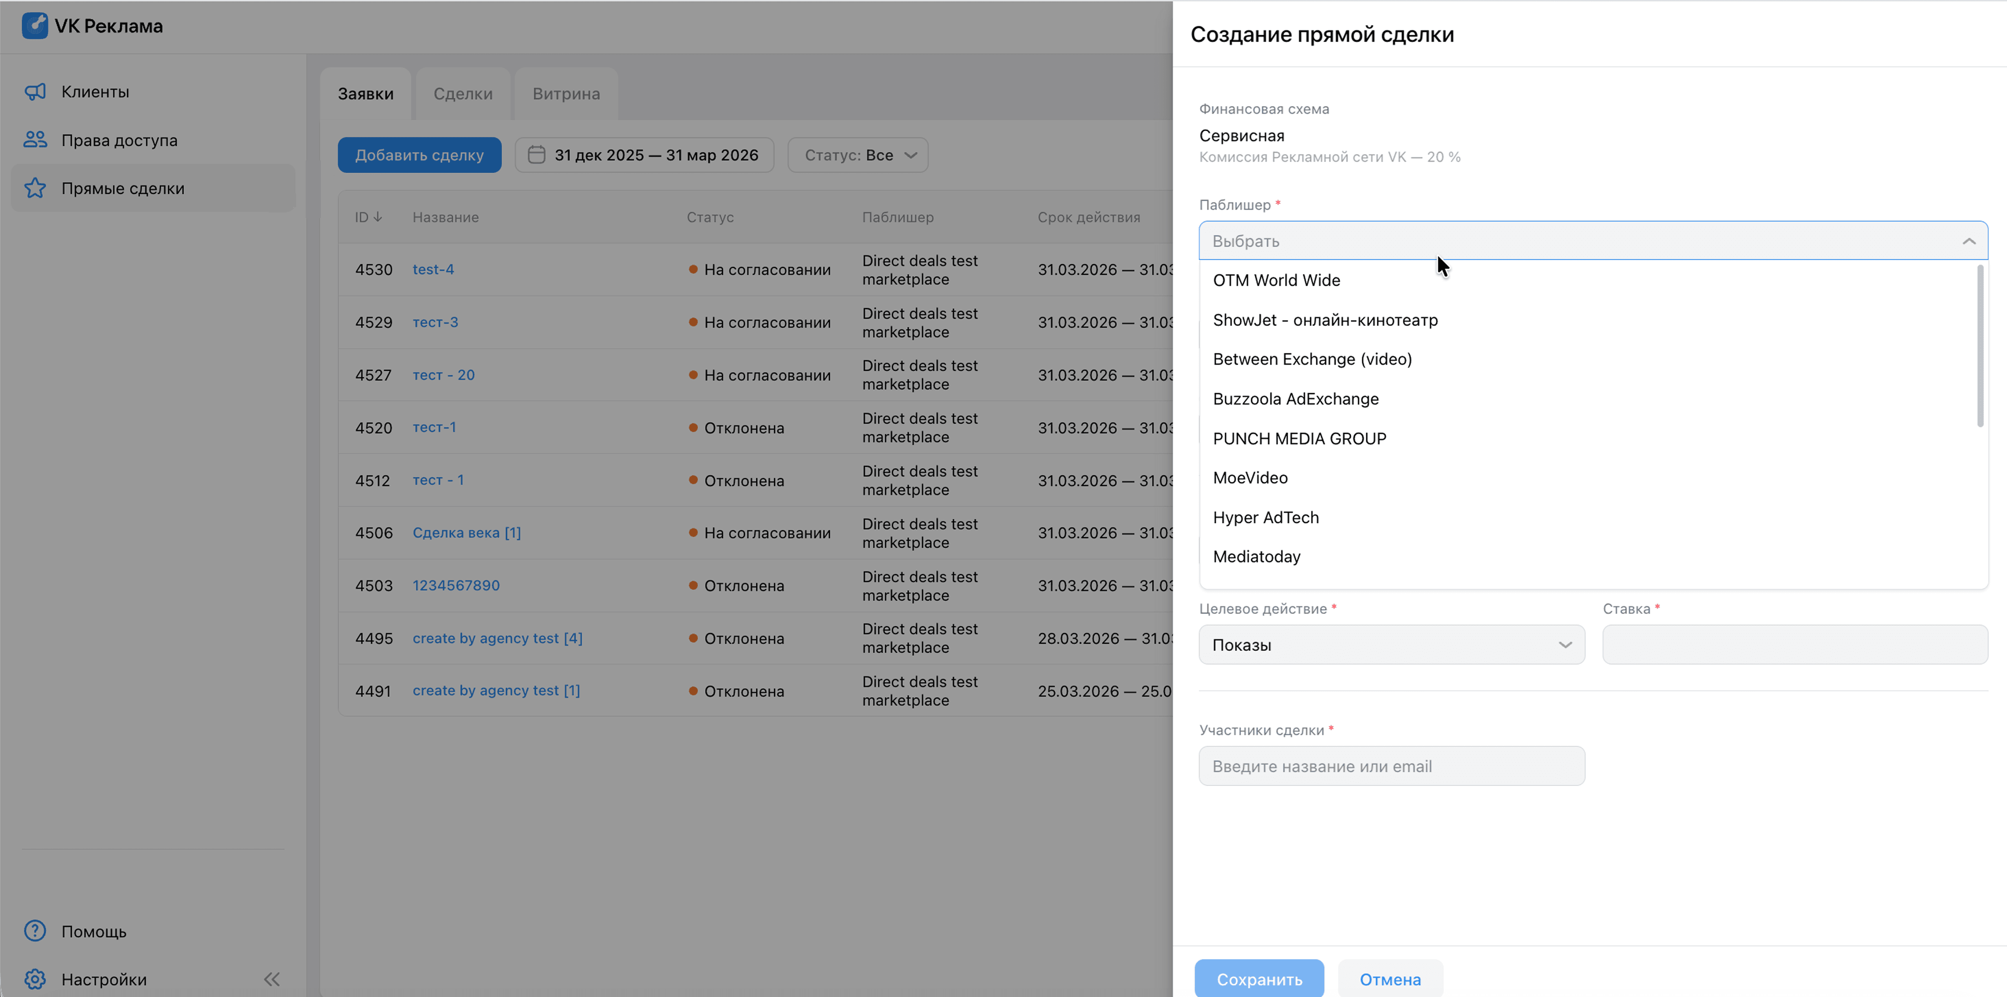This screenshot has width=2007, height=997.
Task: Sort the table by ID arrow
Action: coord(378,217)
